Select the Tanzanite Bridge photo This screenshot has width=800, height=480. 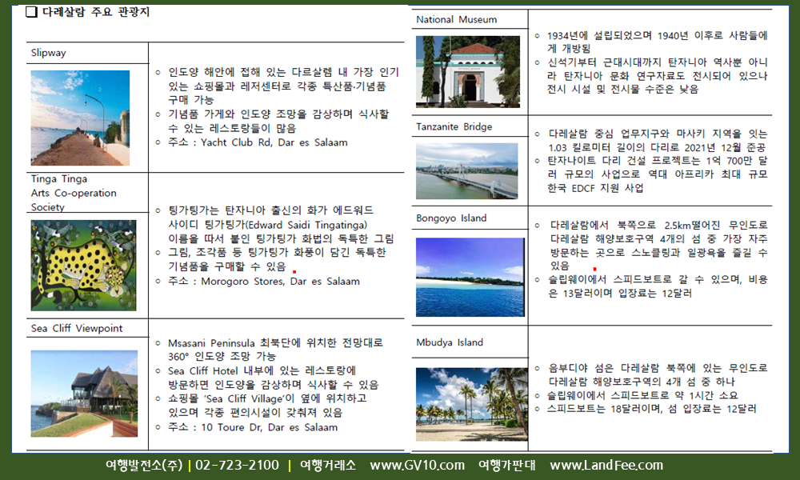466,171
